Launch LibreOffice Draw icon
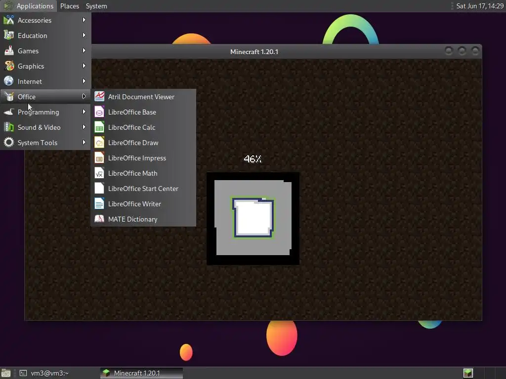Viewport: 506px width, 379px height. 99,143
